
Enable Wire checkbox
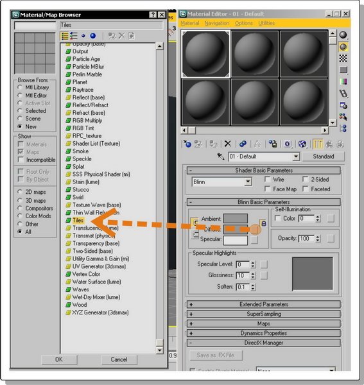point(267,179)
